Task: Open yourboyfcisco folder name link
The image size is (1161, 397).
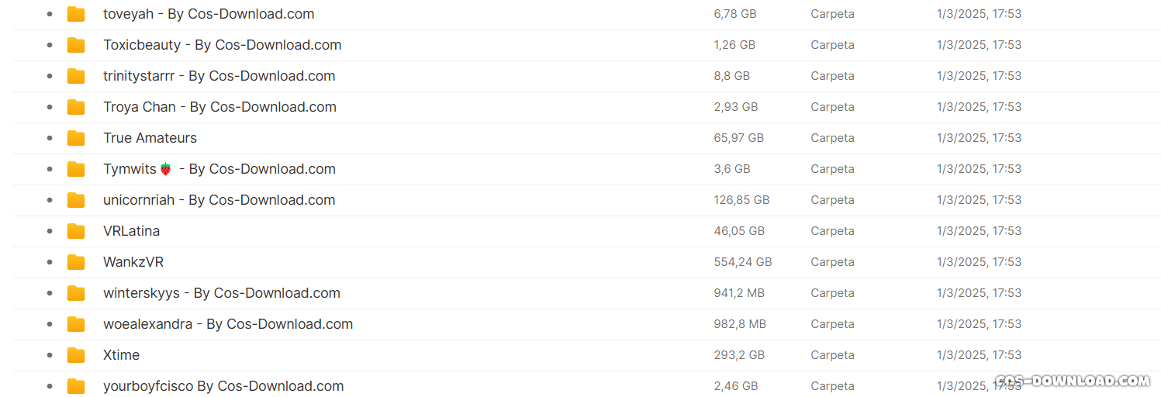Action: [x=223, y=386]
